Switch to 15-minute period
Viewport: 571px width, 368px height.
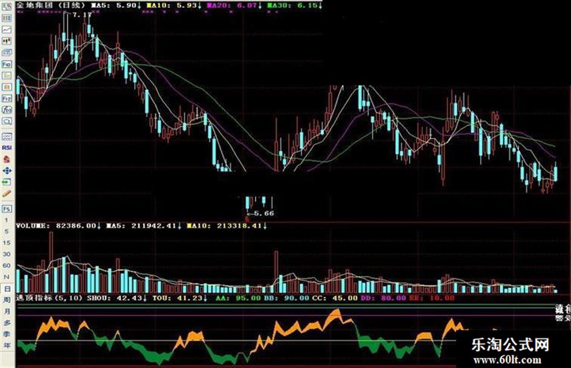7,243
